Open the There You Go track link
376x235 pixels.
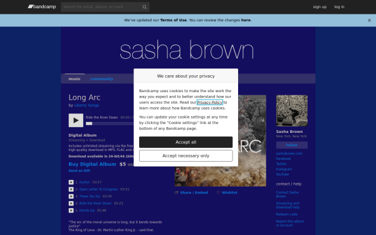pos(90,196)
